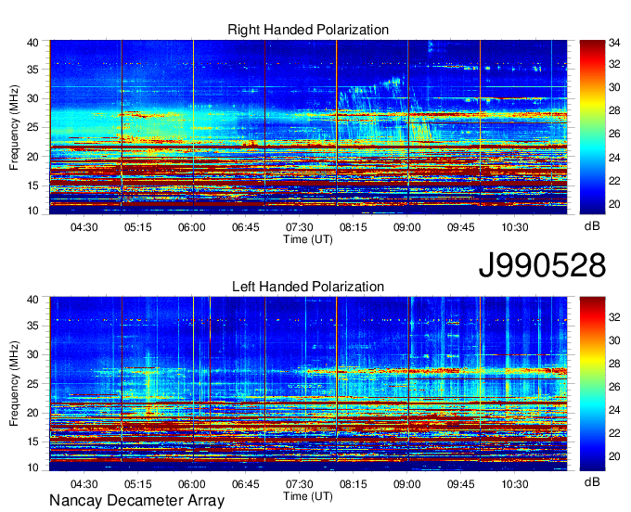This screenshot has width=631, height=512.
Task: Click 15 MHz tick on Right Handed plot
Action: pyautogui.click(x=33, y=186)
